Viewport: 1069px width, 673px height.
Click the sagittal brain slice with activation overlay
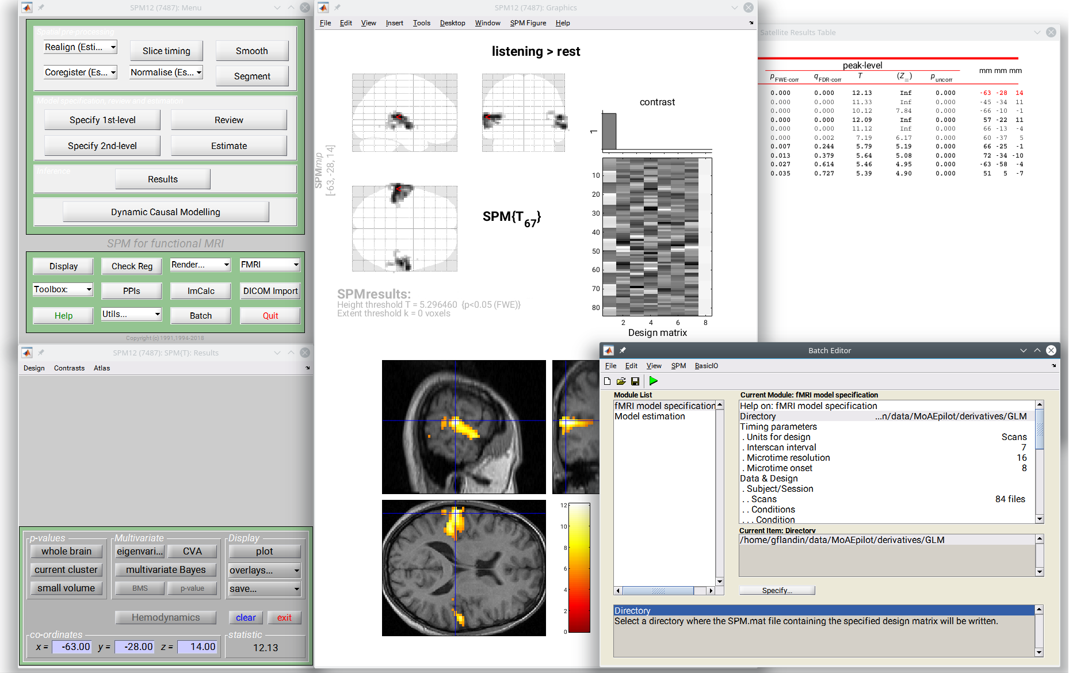pyautogui.click(x=464, y=427)
